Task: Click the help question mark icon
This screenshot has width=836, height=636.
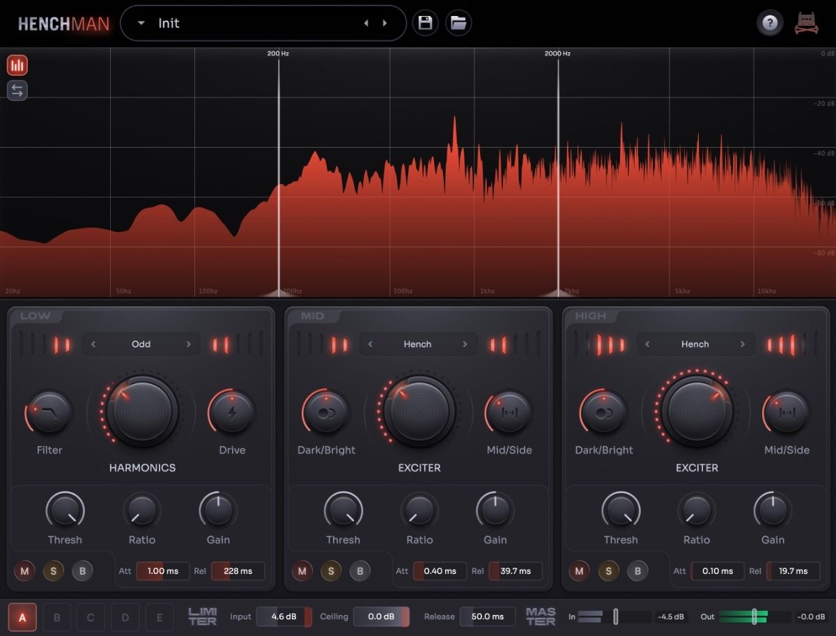Action: 770,23
